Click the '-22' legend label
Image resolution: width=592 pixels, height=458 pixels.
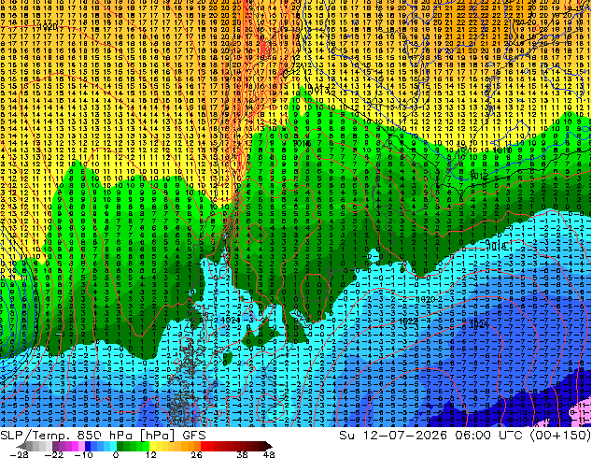point(54,454)
